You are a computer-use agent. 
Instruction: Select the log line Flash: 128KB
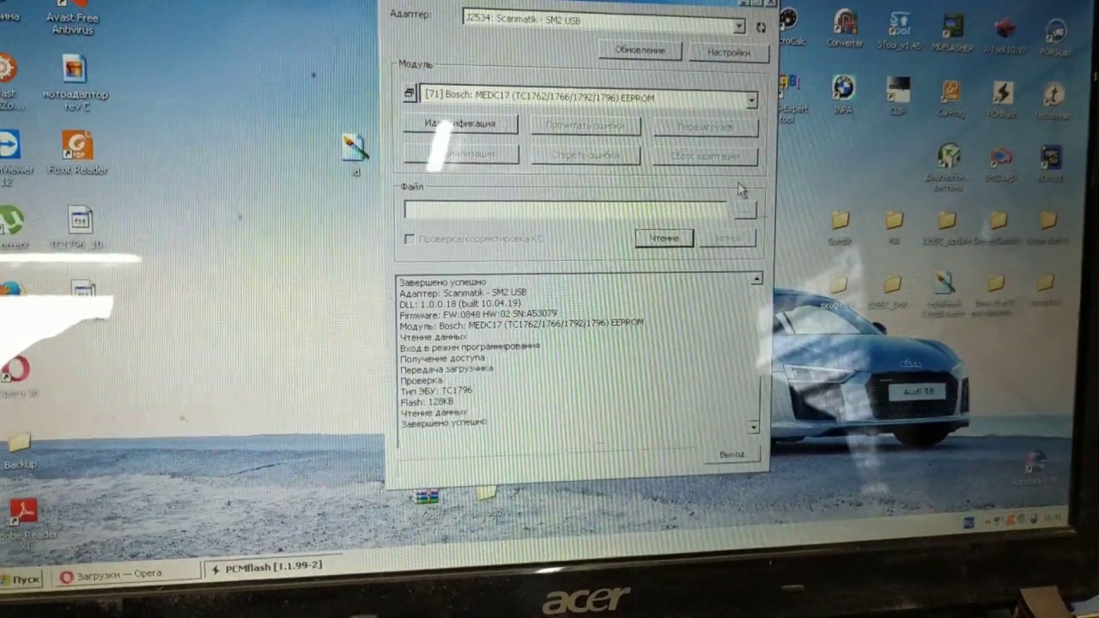426,401
